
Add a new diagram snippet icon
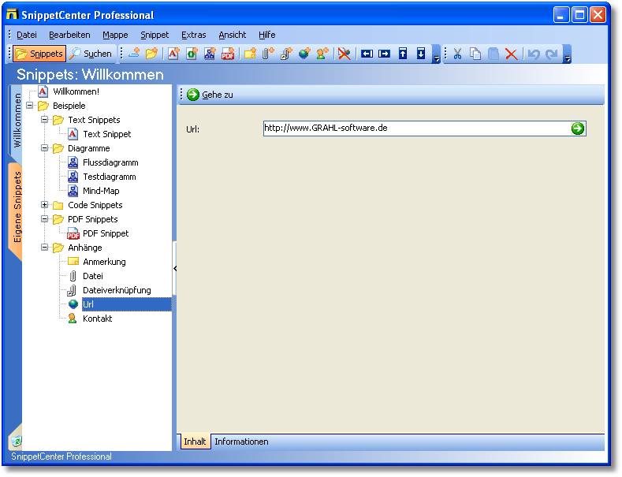(210, 53)
